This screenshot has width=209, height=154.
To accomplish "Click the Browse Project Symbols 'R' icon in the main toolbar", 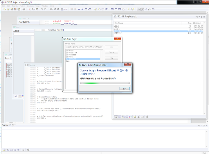I will coord(106,9).
